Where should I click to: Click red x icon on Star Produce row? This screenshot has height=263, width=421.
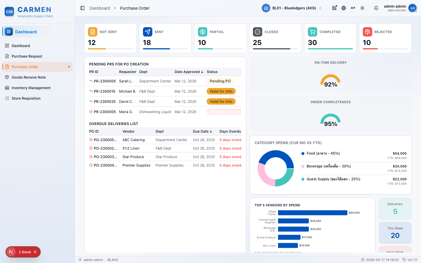coord(91,157)
